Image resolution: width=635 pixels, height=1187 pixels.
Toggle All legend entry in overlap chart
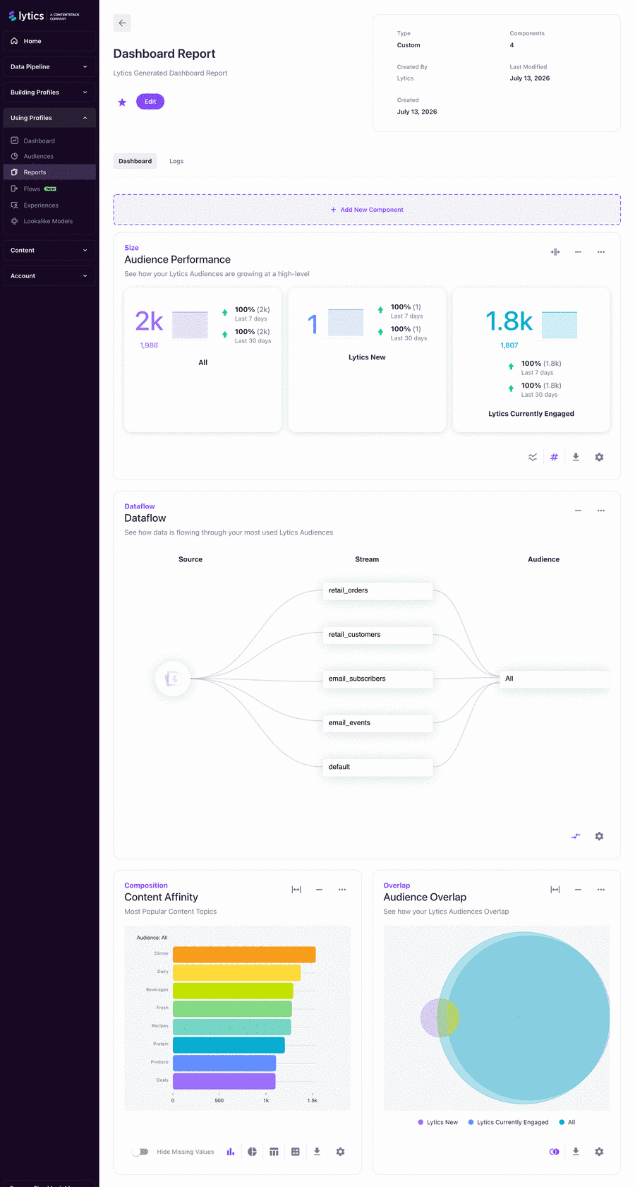pyautogui.click(x=567, y=1122)
